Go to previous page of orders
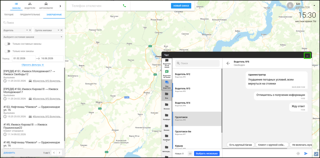 pyautogui.click(x=54, y=153)
